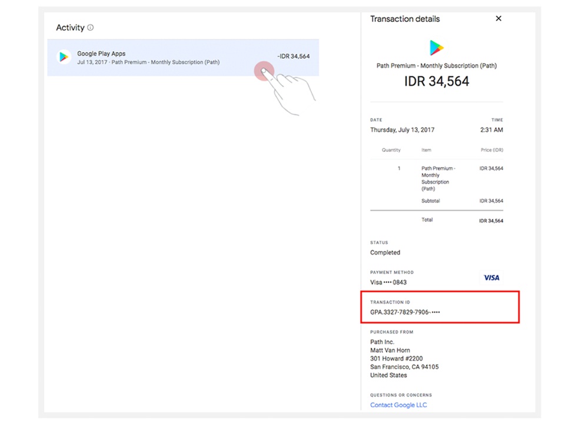Click Google Play logo in Transaction details
Screen dimensions: 565x430
(436, 48)
